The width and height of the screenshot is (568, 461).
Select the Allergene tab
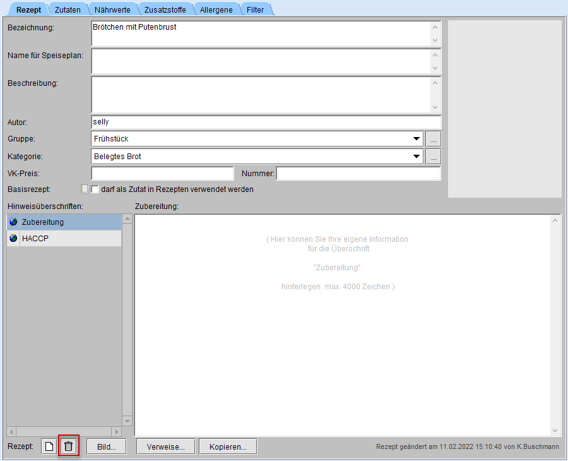(216, 9)
